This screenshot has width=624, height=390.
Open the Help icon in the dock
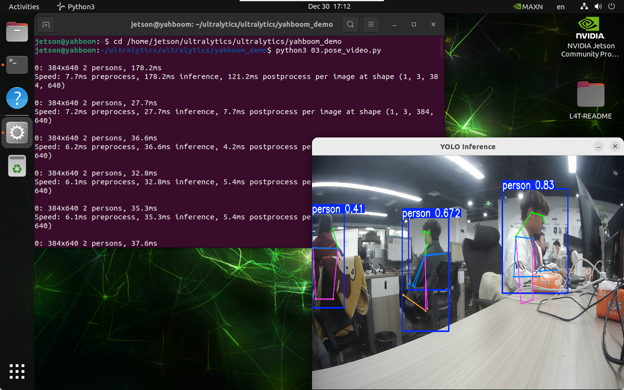[17, 98]
